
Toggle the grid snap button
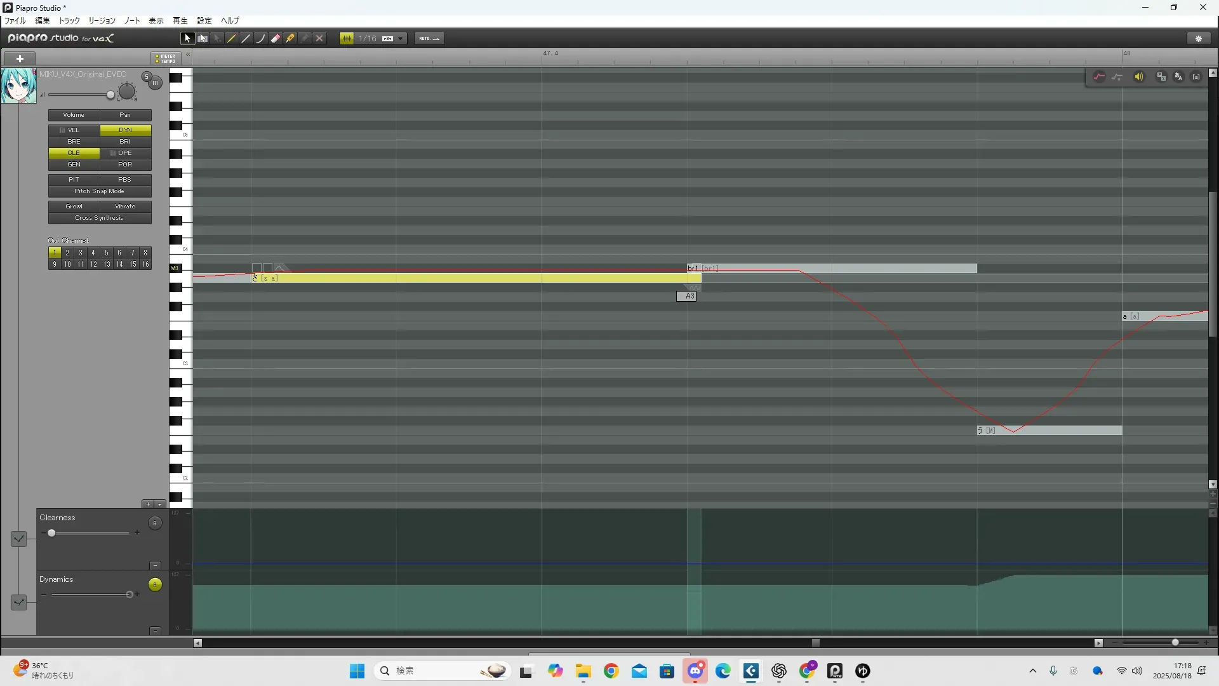[x=347, y=39]
